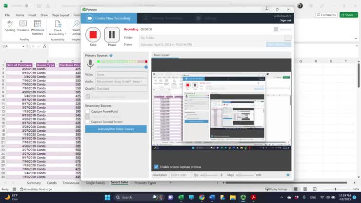361x203 pixels.
Task: Open Excel from the taskbar
Action: (x=181, y=198)
